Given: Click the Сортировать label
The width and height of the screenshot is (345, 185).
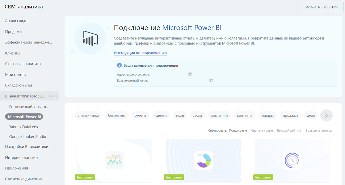Looking at the screenshot, I should 218,131.
